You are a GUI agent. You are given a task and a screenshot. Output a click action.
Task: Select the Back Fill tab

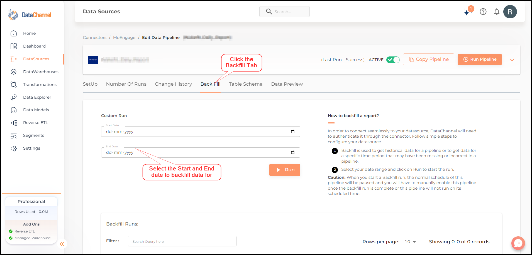coord(210,84)
